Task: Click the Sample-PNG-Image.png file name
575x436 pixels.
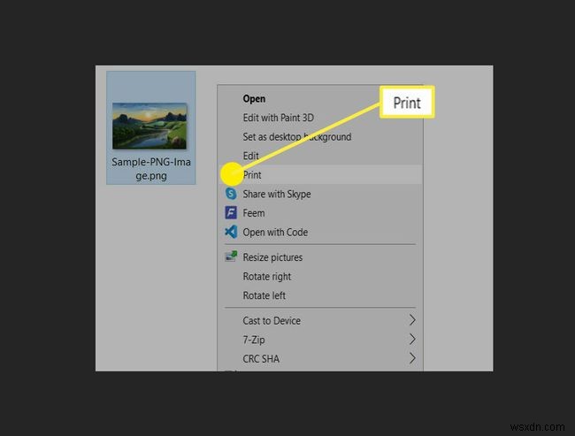Action: (150, 169)
